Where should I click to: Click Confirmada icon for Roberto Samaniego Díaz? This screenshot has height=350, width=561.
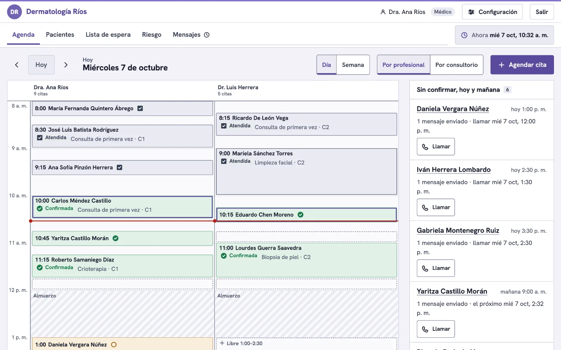tap(40, 268)
